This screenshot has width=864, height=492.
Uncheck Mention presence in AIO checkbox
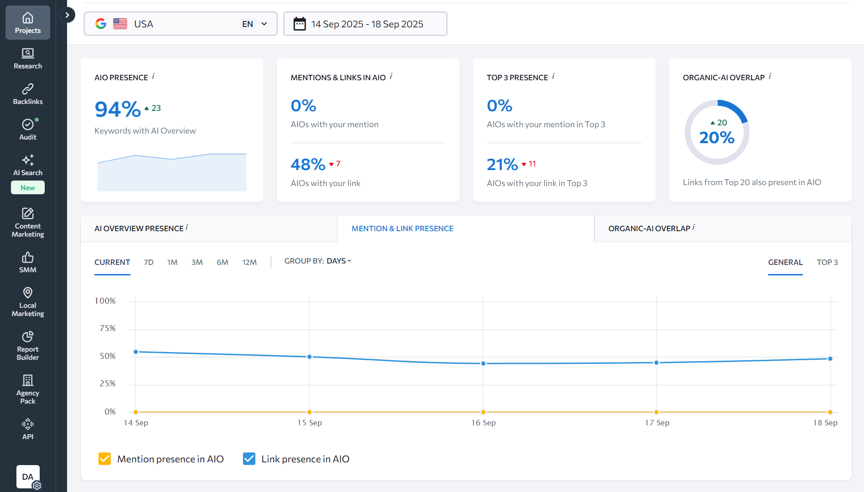105,459
